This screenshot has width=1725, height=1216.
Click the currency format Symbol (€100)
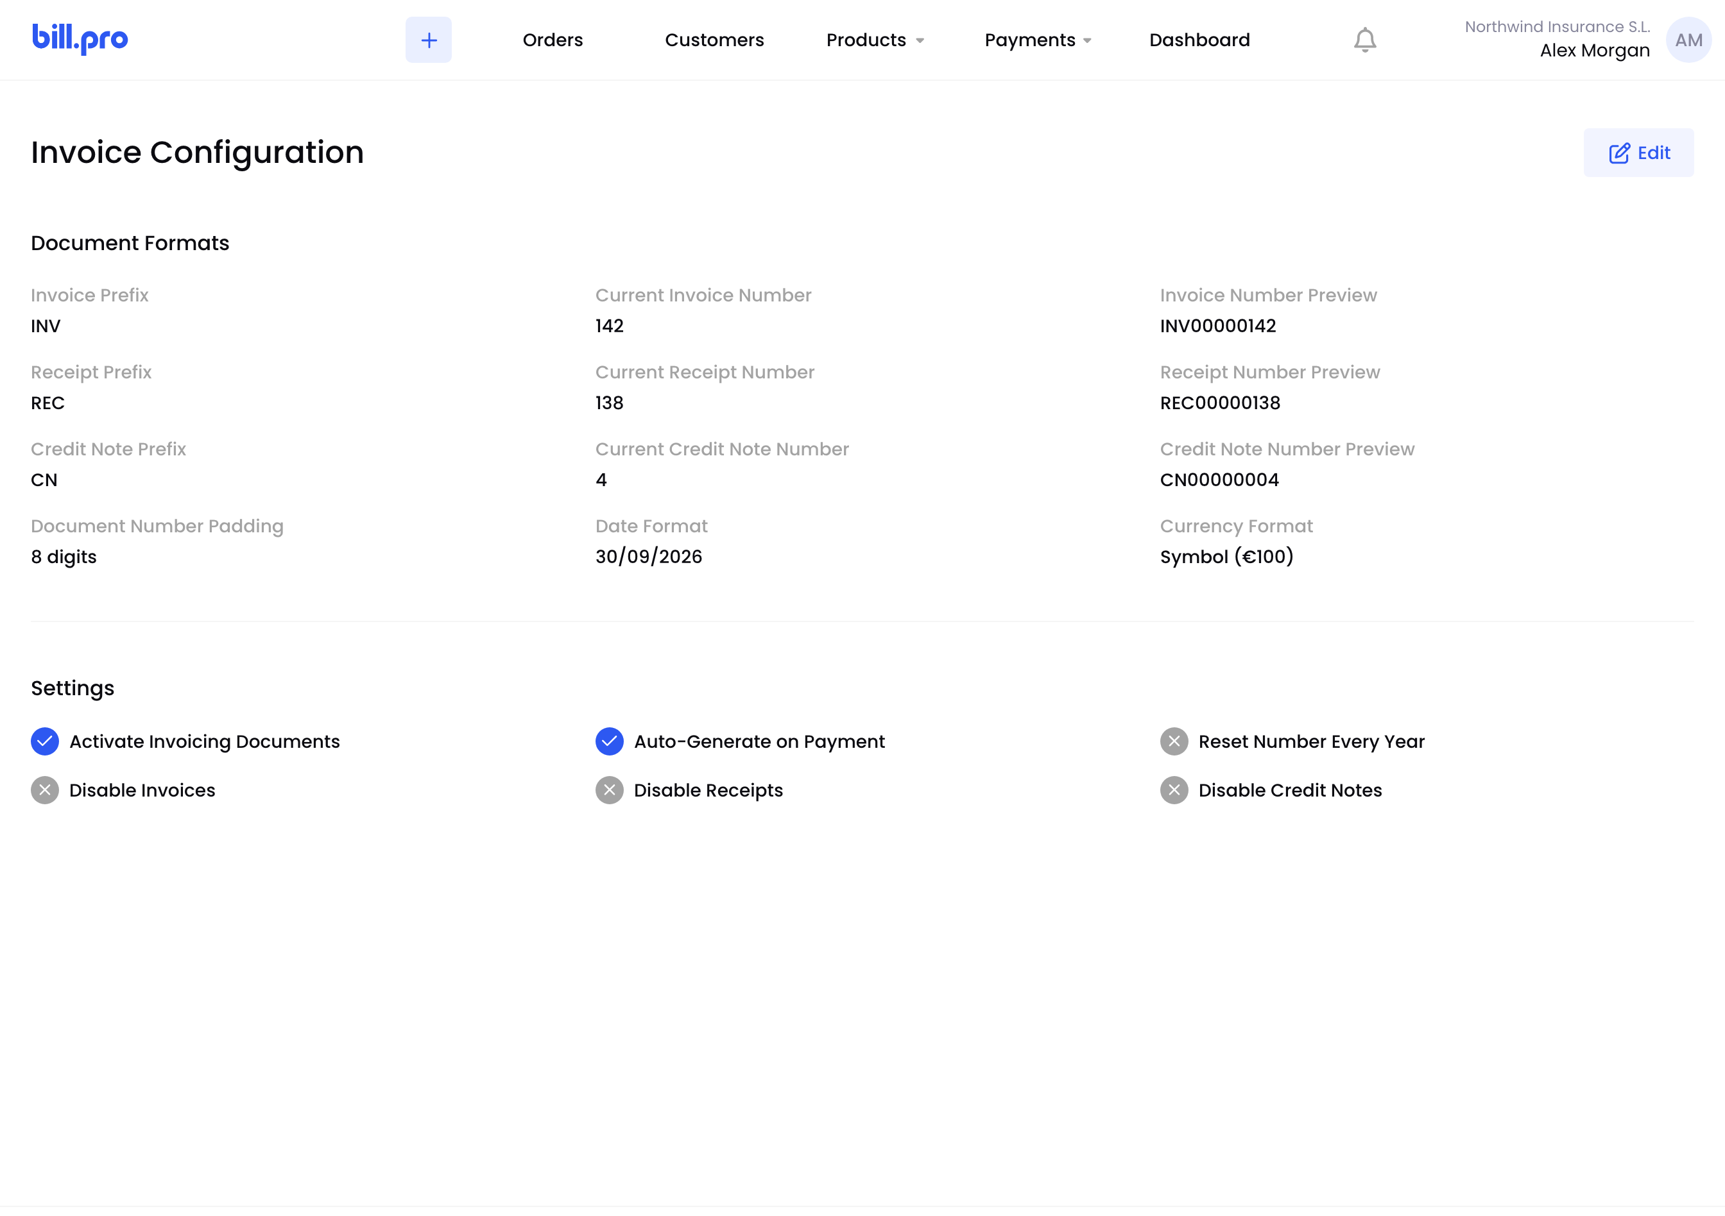coord(1226,557)
